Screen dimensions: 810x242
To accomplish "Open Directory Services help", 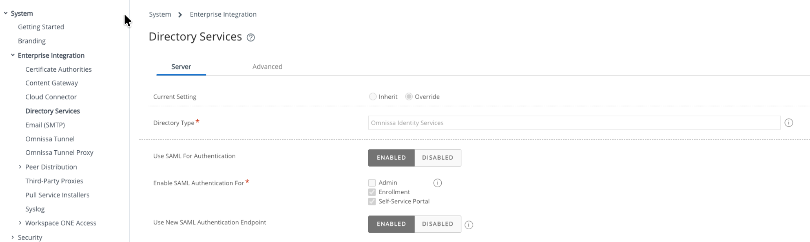I will [x=251, y=37].
